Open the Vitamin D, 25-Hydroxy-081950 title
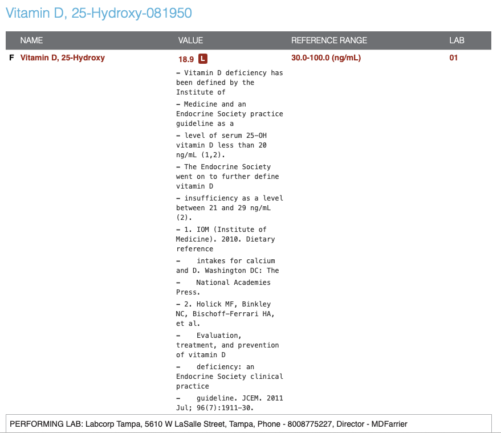The width and height of the screenshot is (501, 433). coord(99,13)
